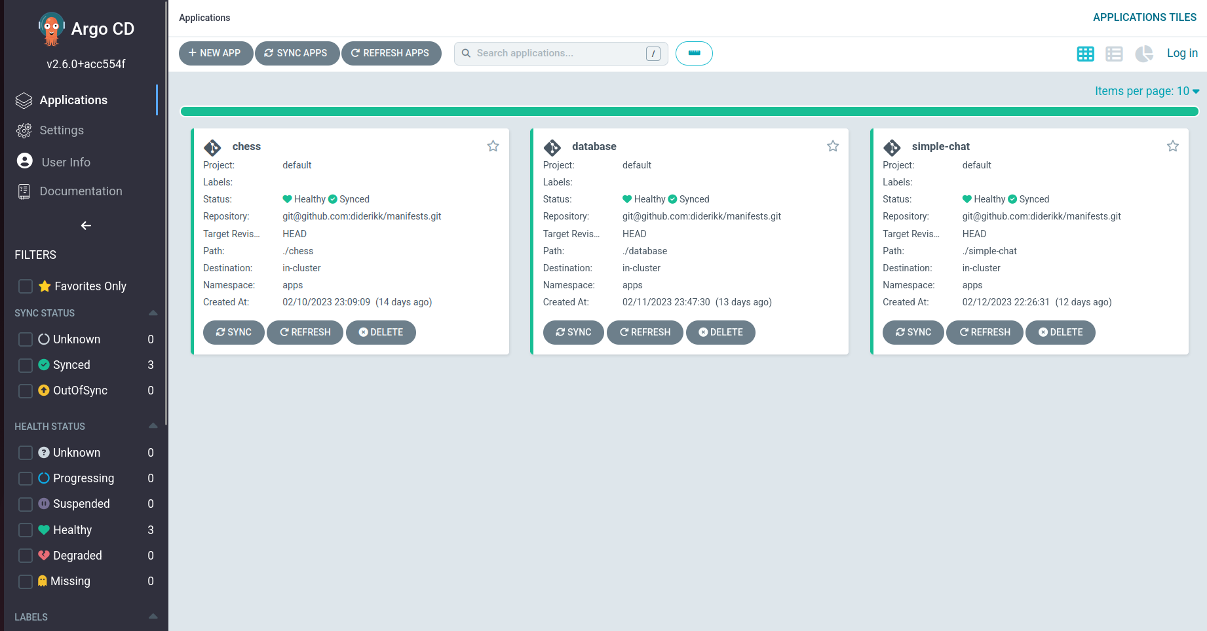The width and height of the screenshot is (1207, 631).
Task: Click the database git source icon
Action: pyautogui.click(x=552, y=147)
